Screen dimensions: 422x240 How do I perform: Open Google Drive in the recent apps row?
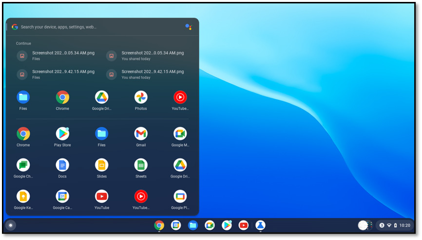pos(101,100)
